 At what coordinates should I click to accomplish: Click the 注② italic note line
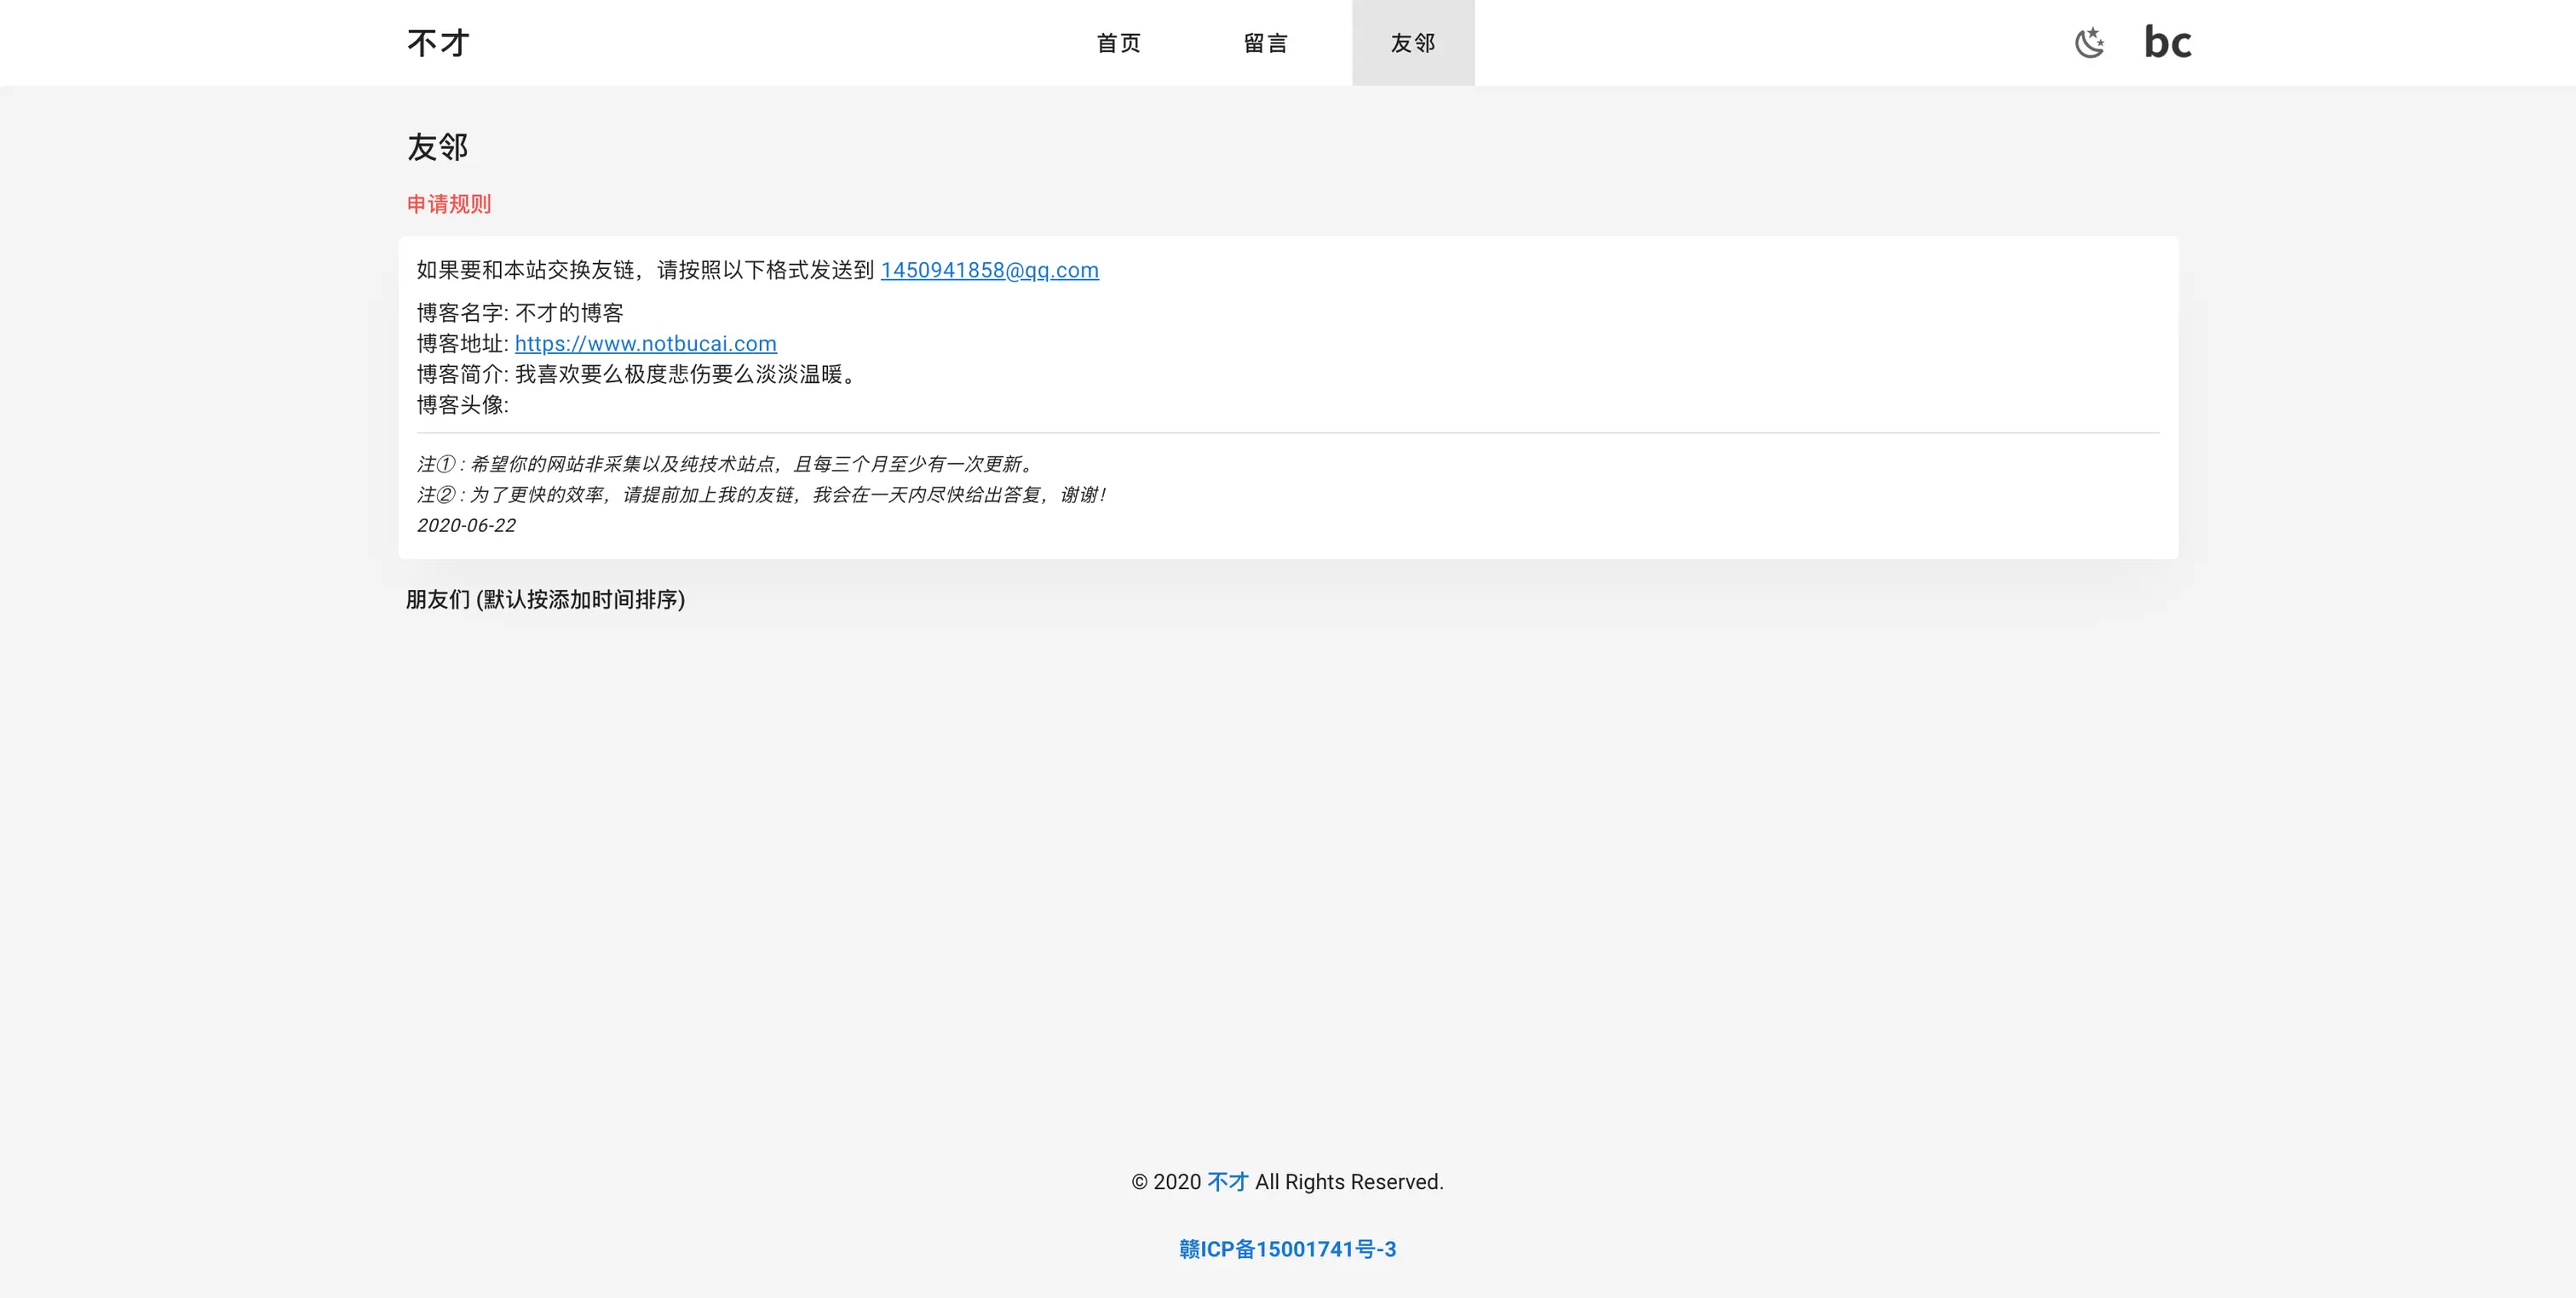(x=760, y=495)
